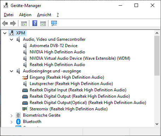Click the icon of Realtek Digital Output (Realtek High Definition Audio)
Image resolution: width=161 pixels, height=136 pixels.
pos(25,97)
